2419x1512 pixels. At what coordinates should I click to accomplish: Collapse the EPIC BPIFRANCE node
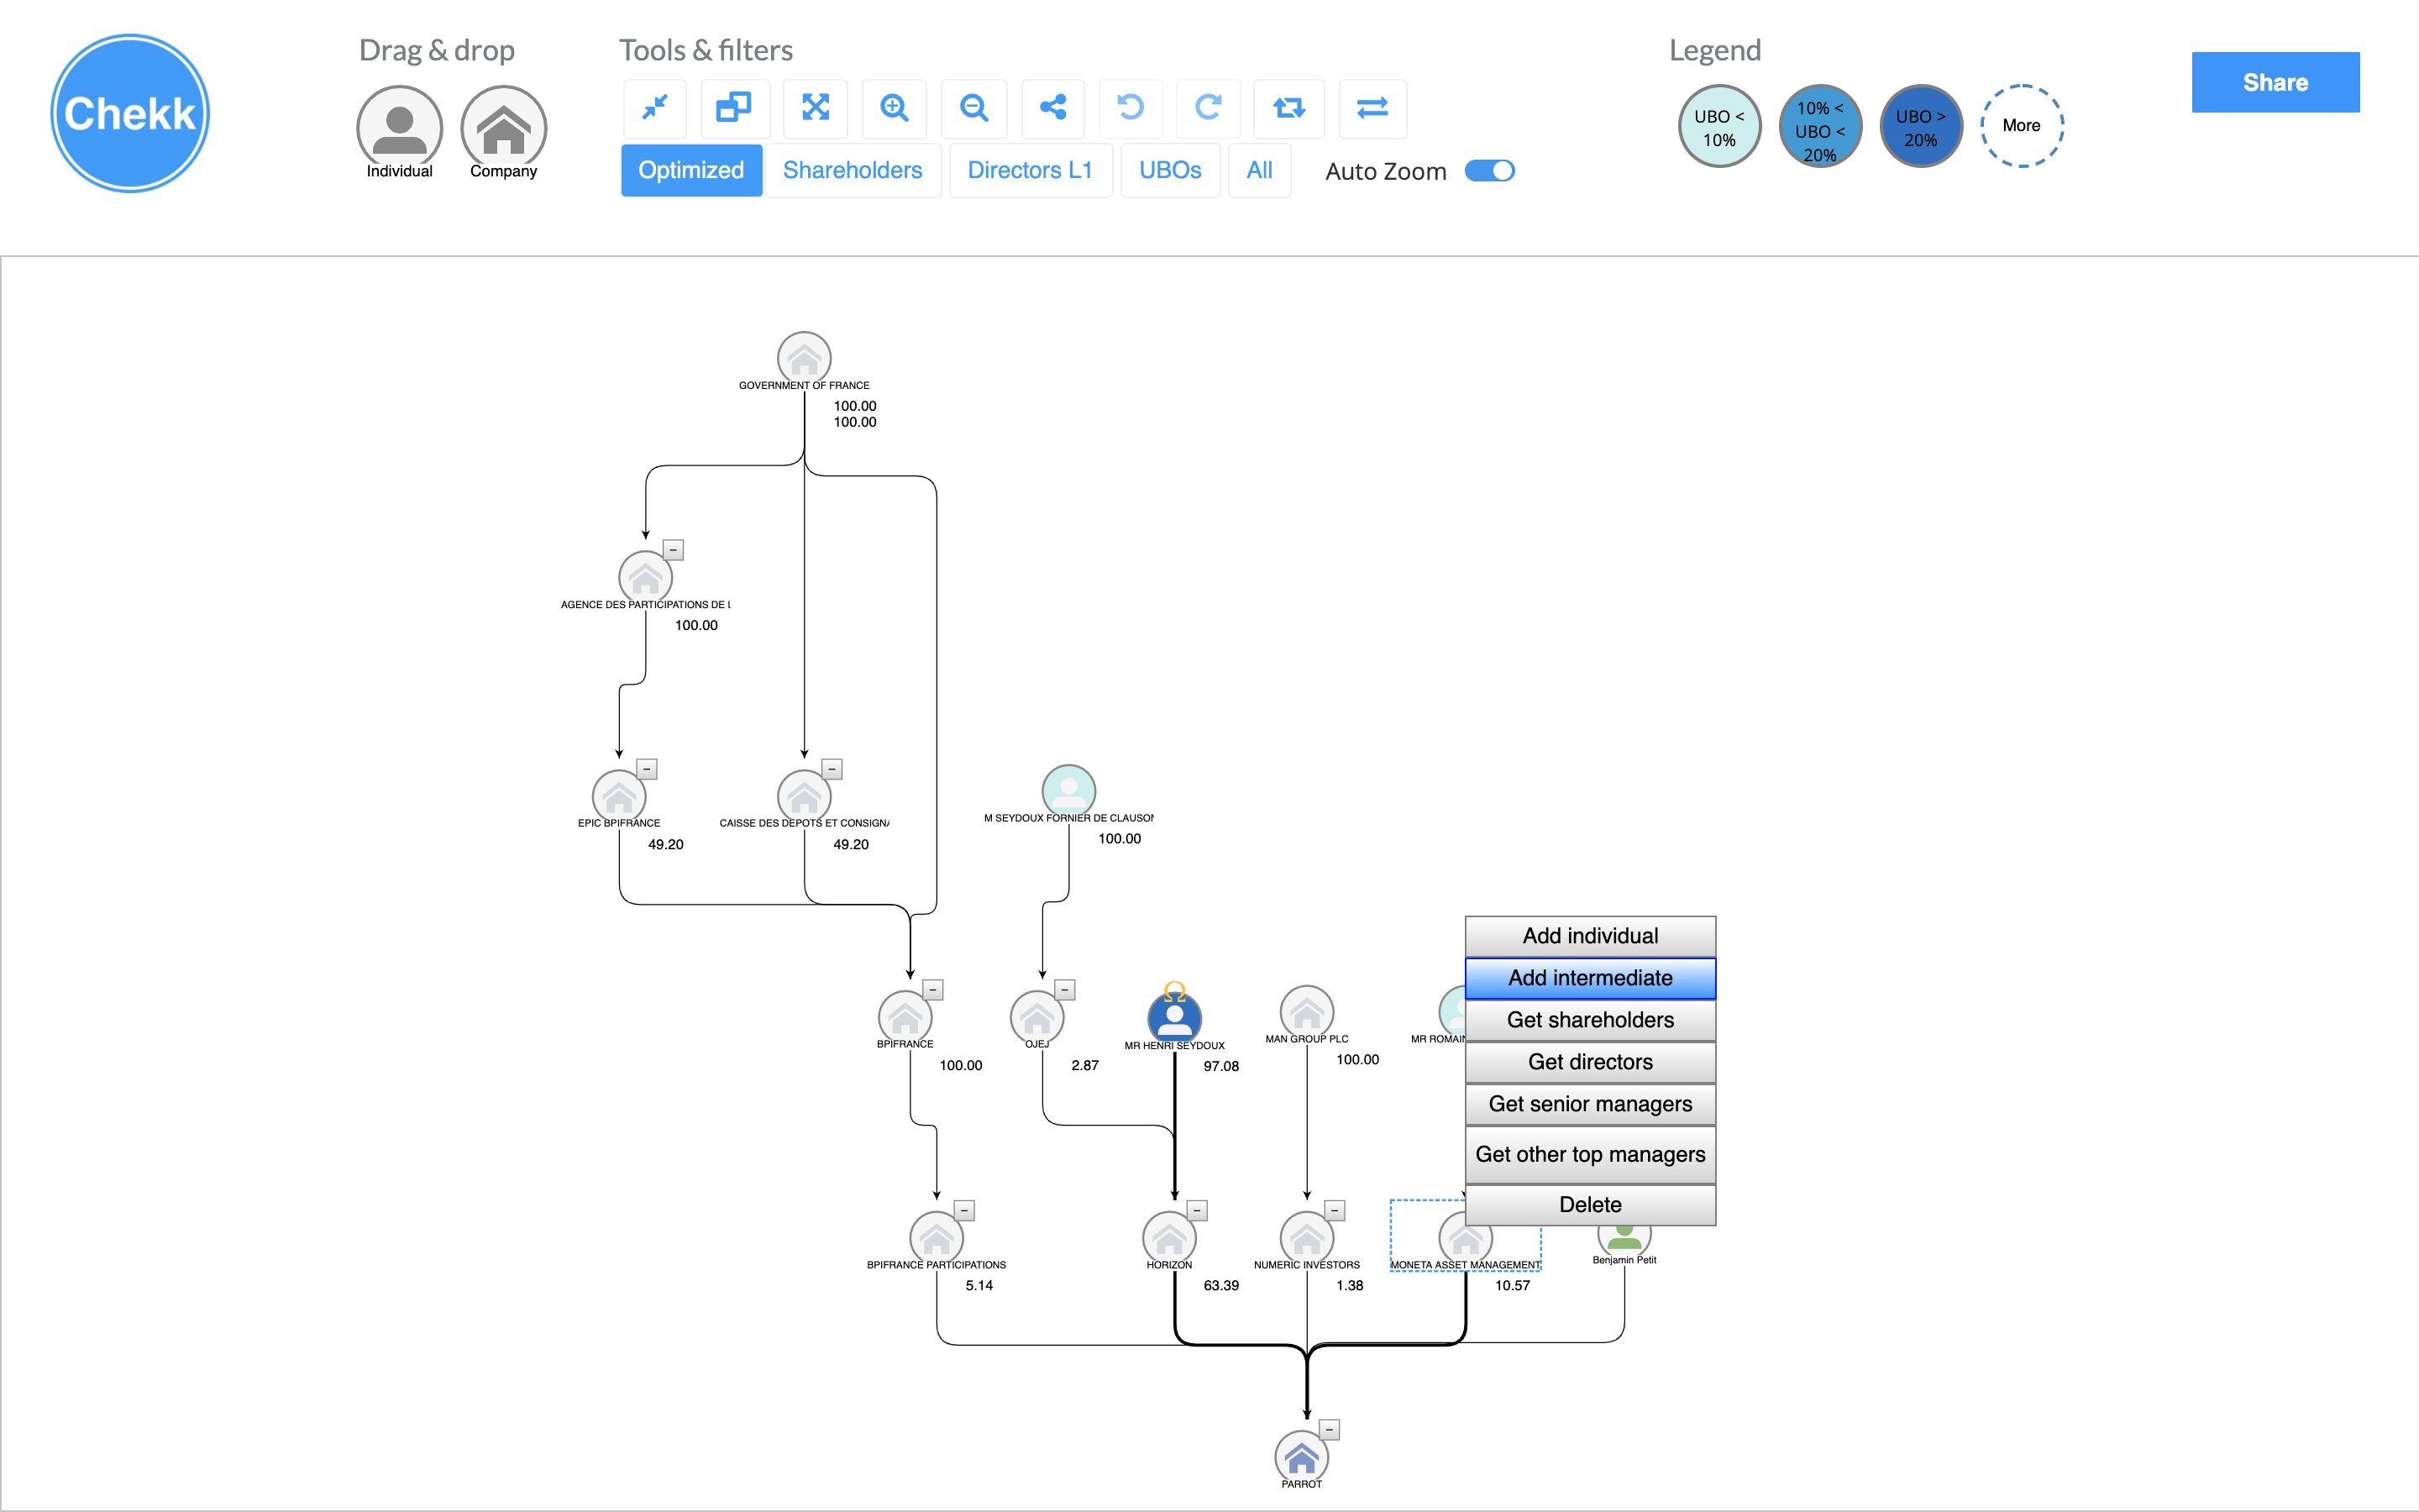click(x=647, y=769)
